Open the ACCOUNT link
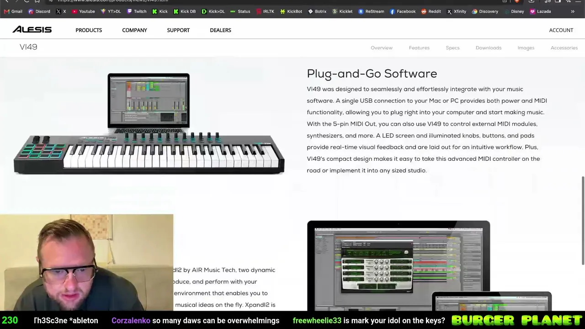This screenshot has height=329, width=585. (x=561, y=30)
